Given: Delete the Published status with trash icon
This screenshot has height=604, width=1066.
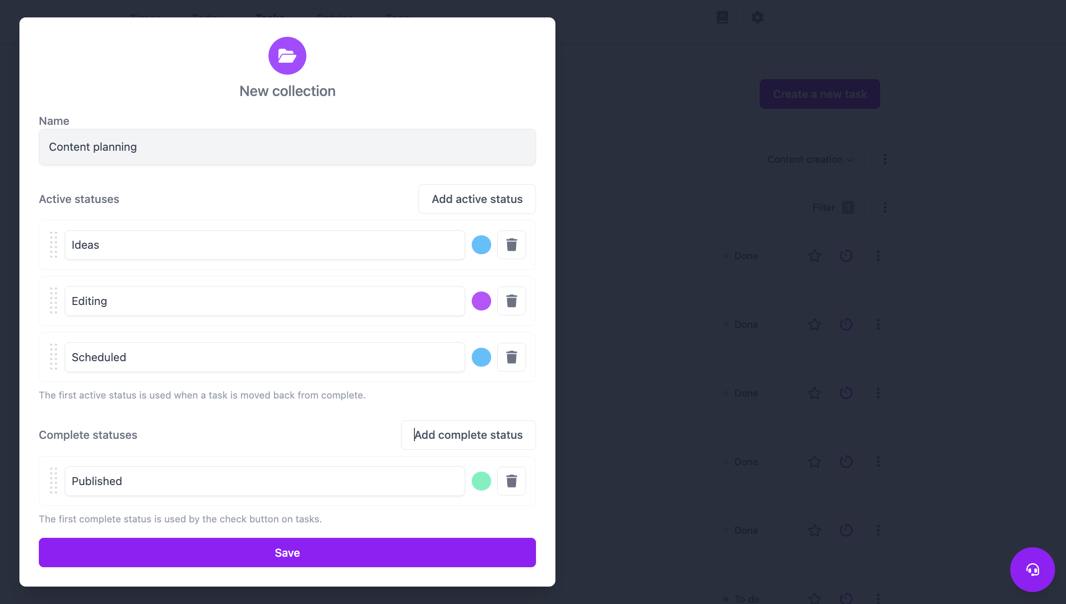Looking at the screenshot, I should coord(512,481).
